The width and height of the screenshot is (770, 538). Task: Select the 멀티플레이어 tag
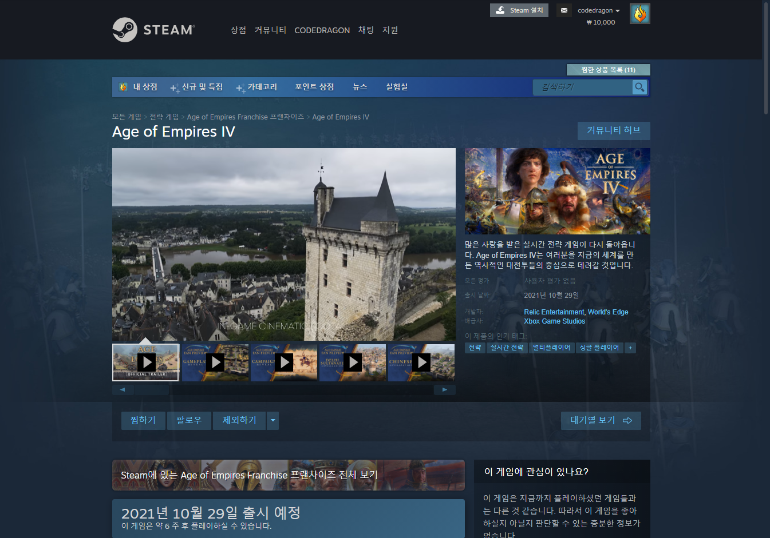click(552, 348)
